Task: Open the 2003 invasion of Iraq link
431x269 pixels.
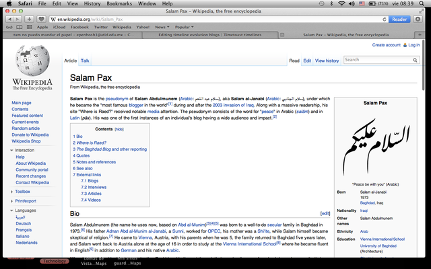Action: pyautogui.click(x=233, y=105)
